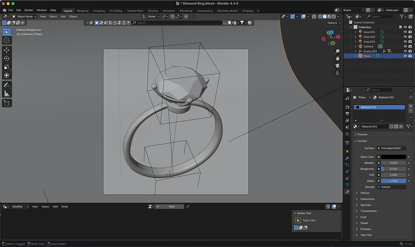Choose the Scale tool
The image size is (415, 247).
7,67
